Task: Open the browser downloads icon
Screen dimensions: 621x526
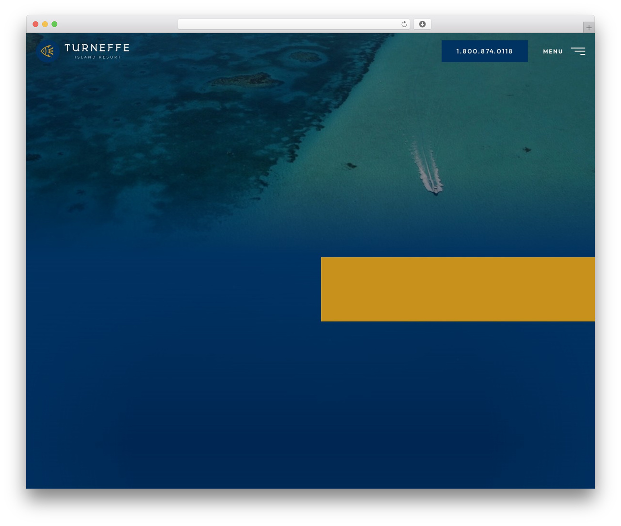Action: (423, 24)
